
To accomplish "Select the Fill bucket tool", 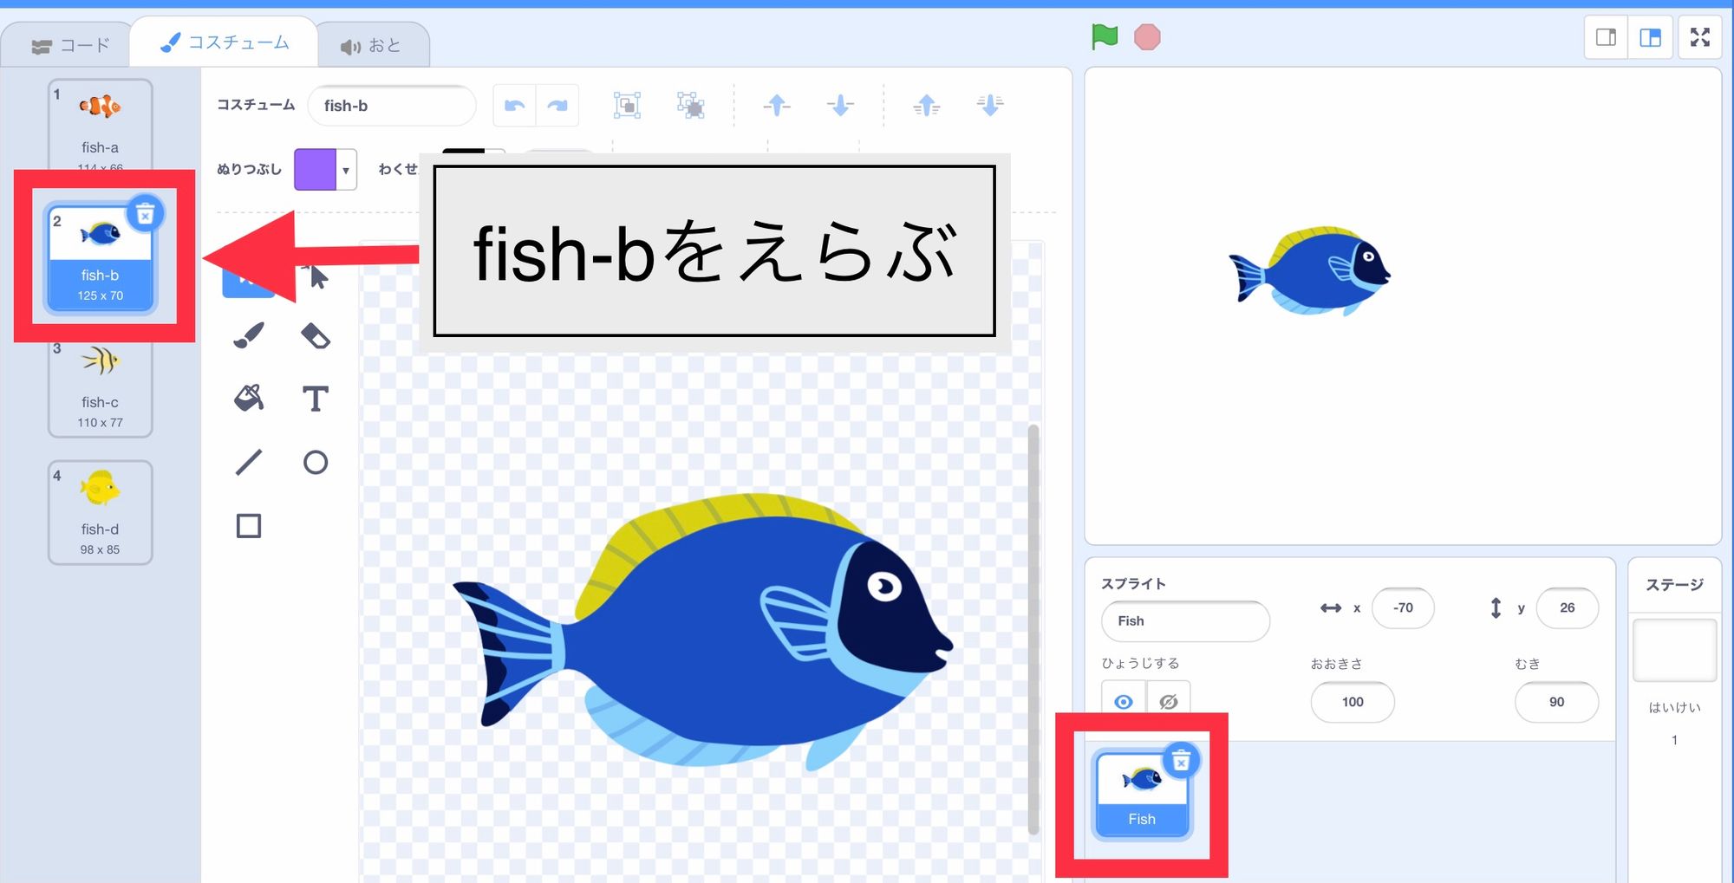I will [249, 399].
